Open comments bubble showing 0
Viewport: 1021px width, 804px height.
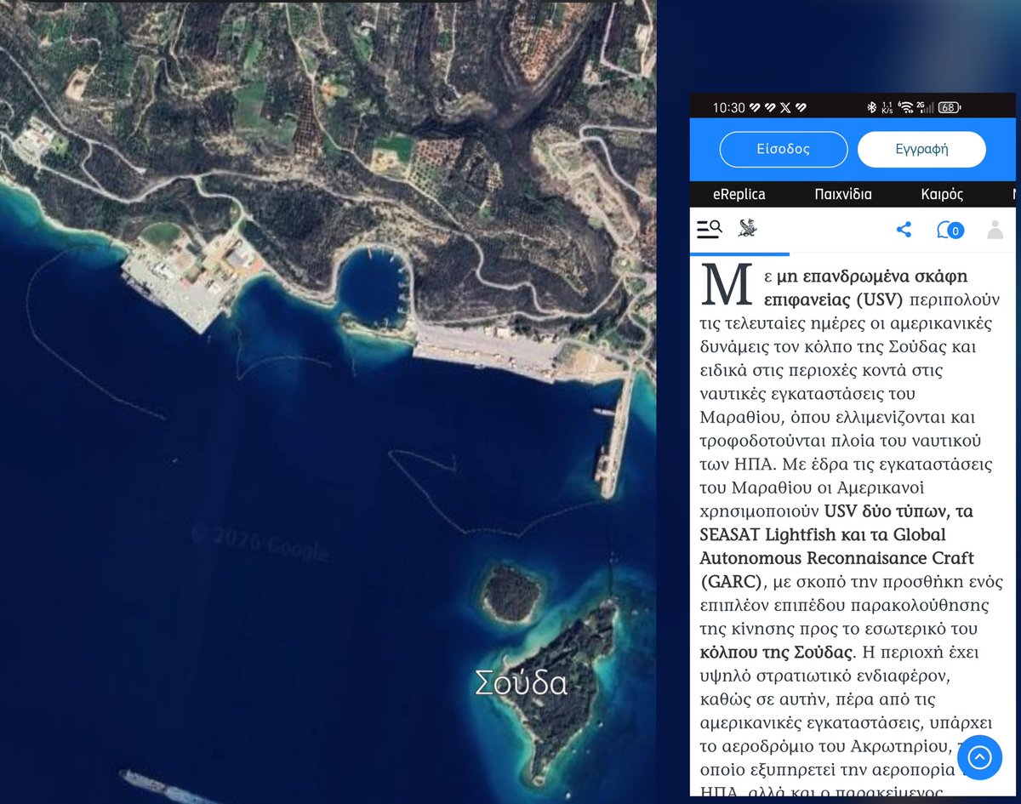[950, 230]
